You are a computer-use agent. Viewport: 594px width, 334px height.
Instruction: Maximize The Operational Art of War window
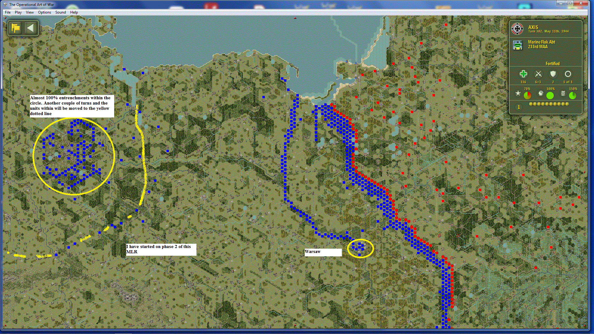569,3
